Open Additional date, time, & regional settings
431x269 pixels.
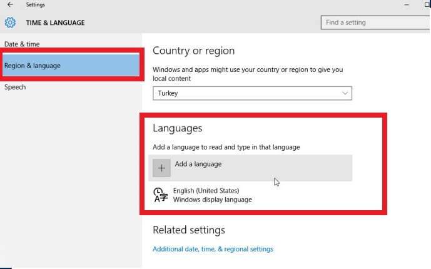coord(213,249)
